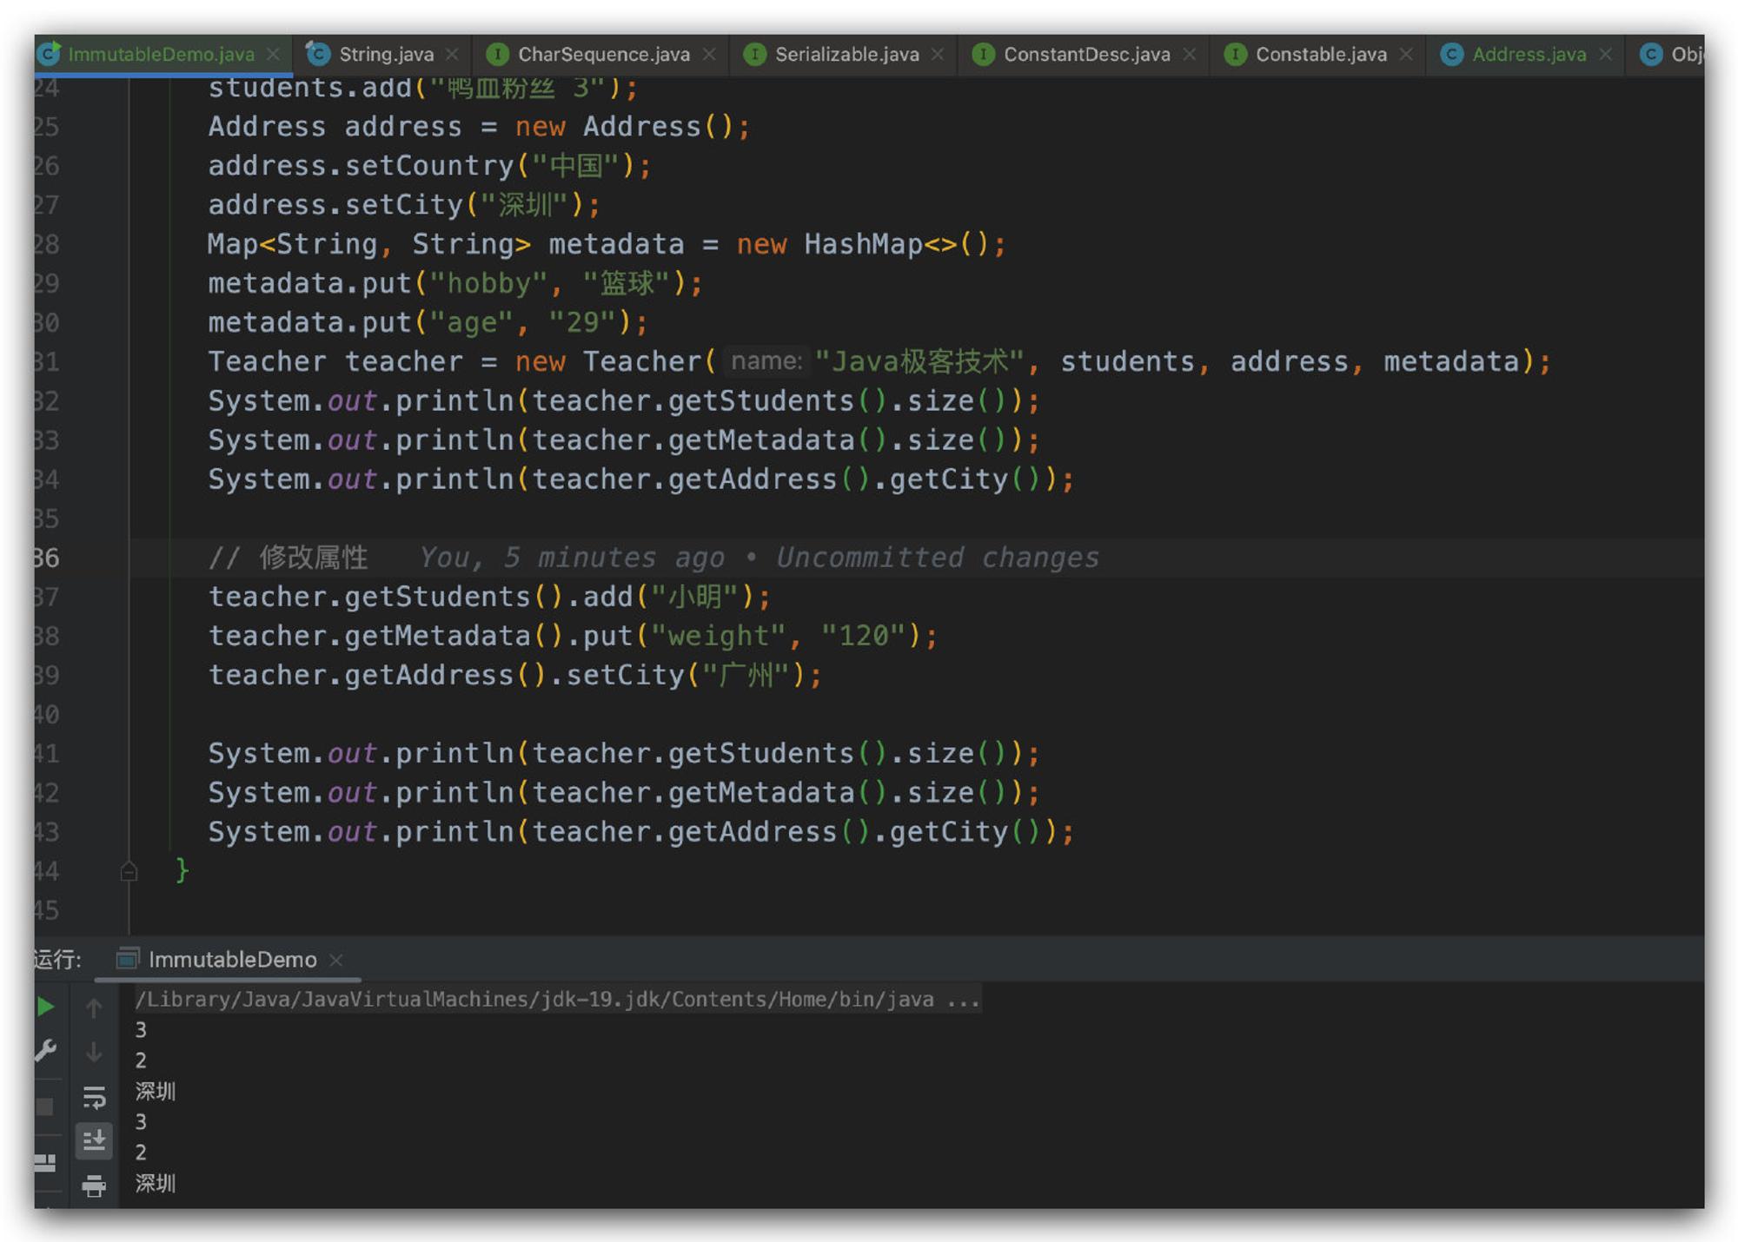Click the "广州" string in setCity on line 39
This screenshot has height=1242, width=1738.
pyautogui.click(x=746, y=675)
